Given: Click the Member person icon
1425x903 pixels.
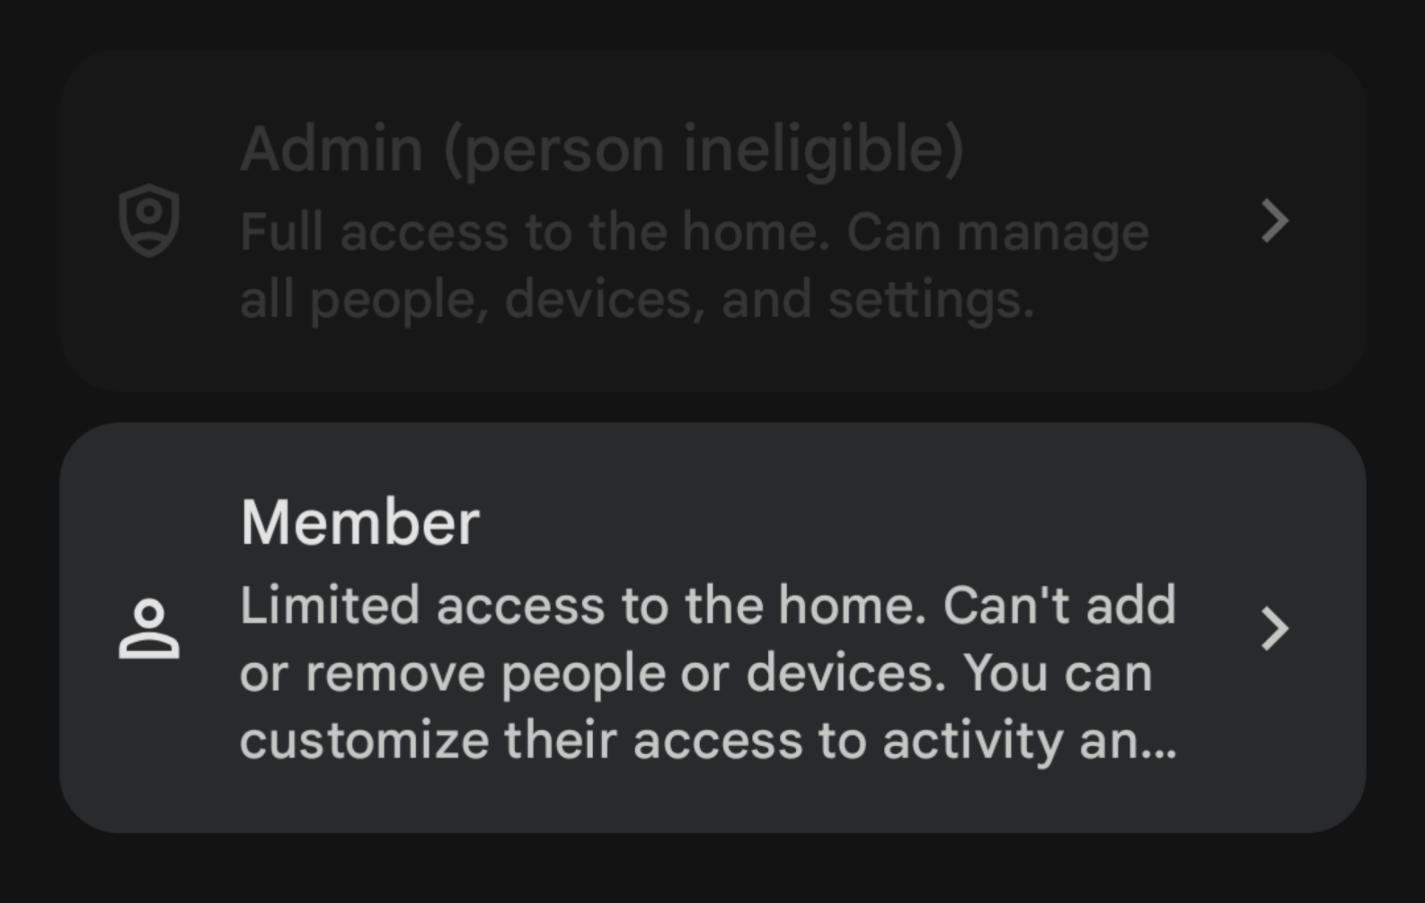Looking at the screenshot, I should [x=149, y=629].
